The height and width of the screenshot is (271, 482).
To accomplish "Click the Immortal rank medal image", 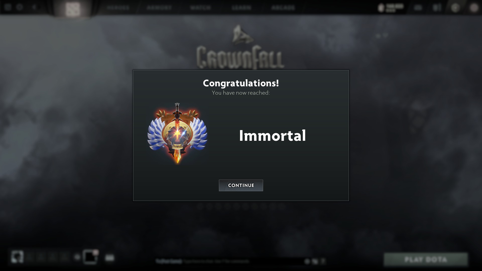I will [177, 133].
